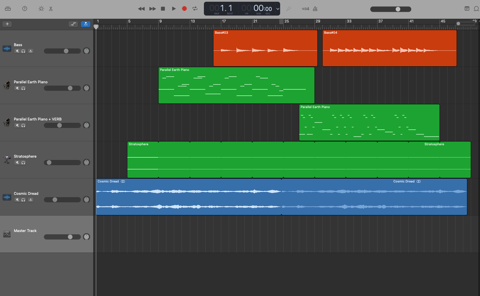Click the Cosmic Dread pan knob
Image resolution: width=480 pixels, height=296 pixels.
coord(86,199)
